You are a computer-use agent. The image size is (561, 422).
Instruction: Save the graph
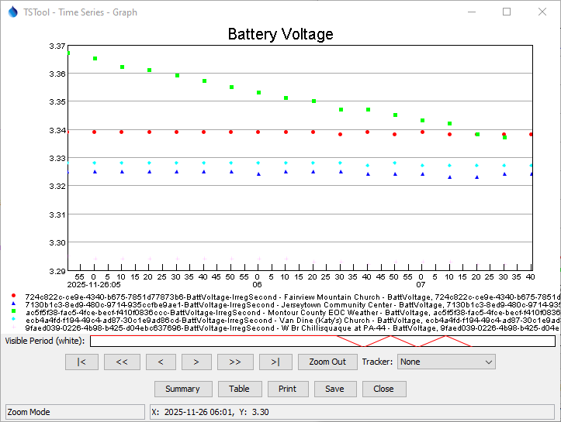334,389
